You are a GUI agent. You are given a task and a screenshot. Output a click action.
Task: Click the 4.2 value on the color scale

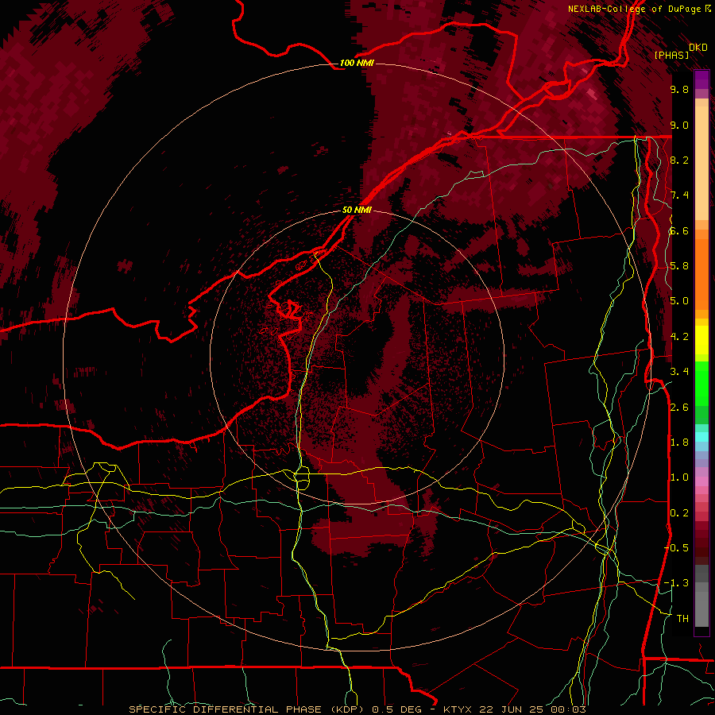679,337
